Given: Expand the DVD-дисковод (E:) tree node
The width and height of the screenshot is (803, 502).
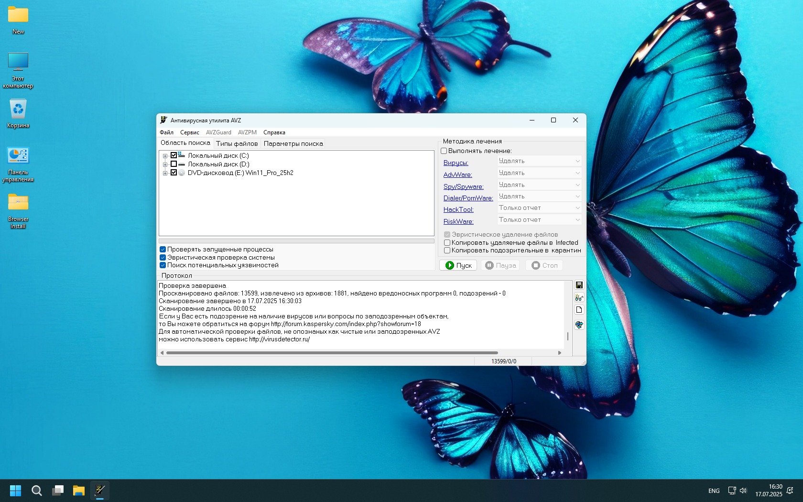Looking at the screenshot, I should pyautogui.click(x=165, y=173).
